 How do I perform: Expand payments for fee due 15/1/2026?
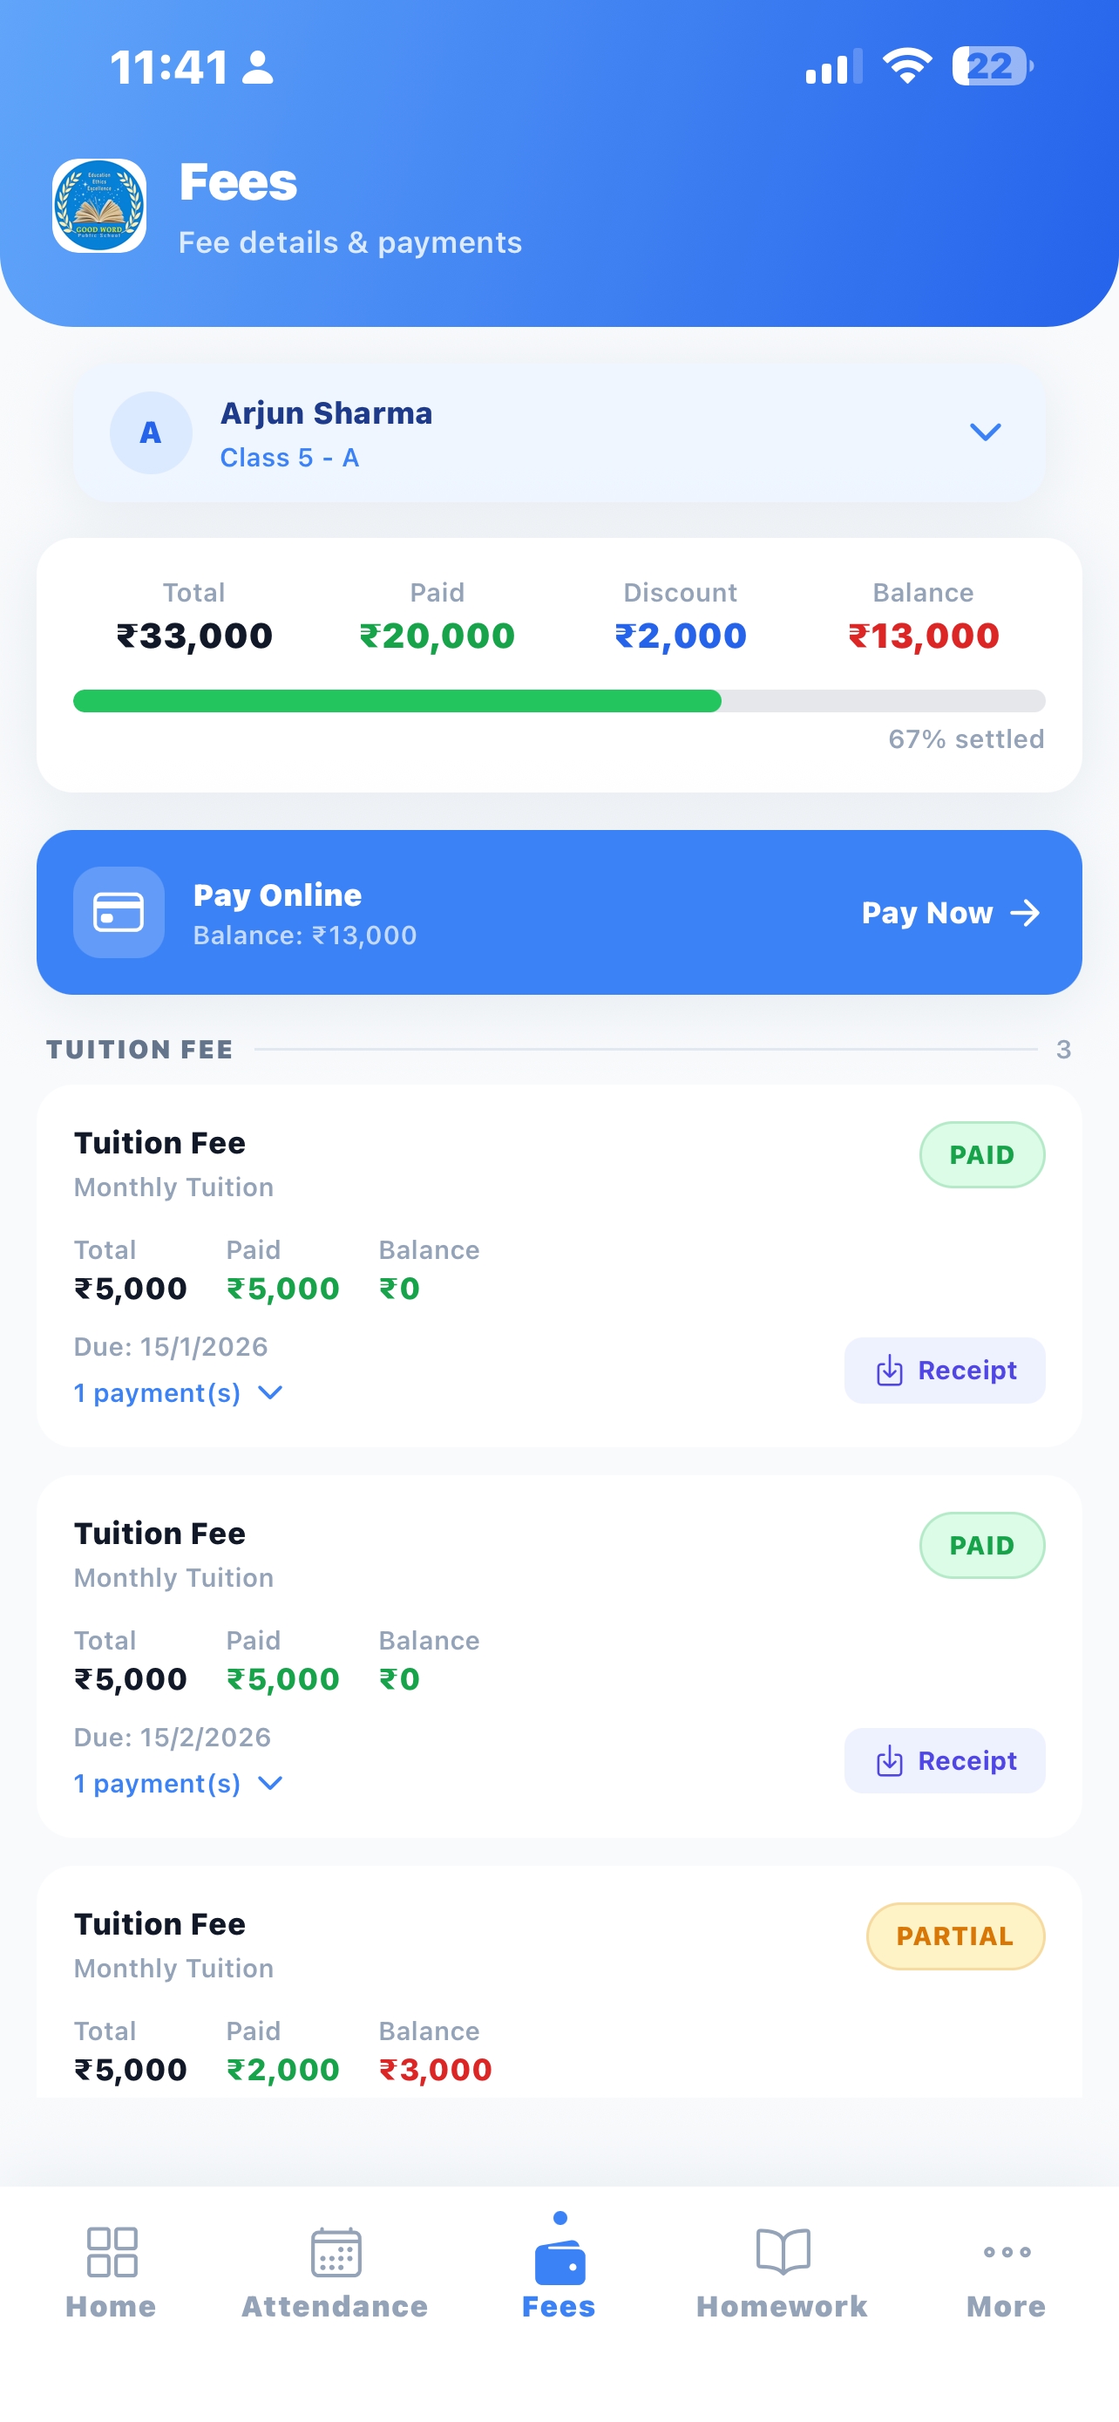(179, 1392)
